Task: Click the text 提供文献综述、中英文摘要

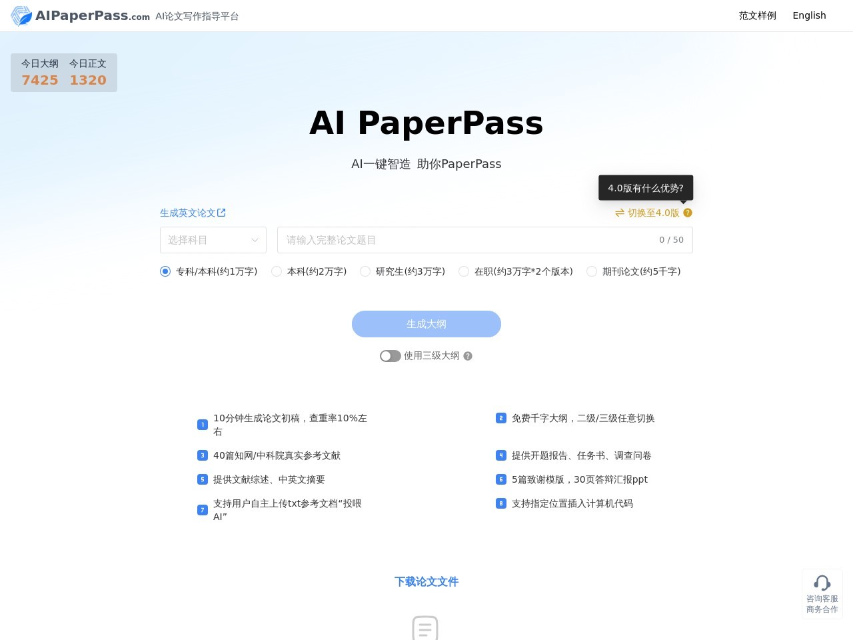Action: pos(269,479)
